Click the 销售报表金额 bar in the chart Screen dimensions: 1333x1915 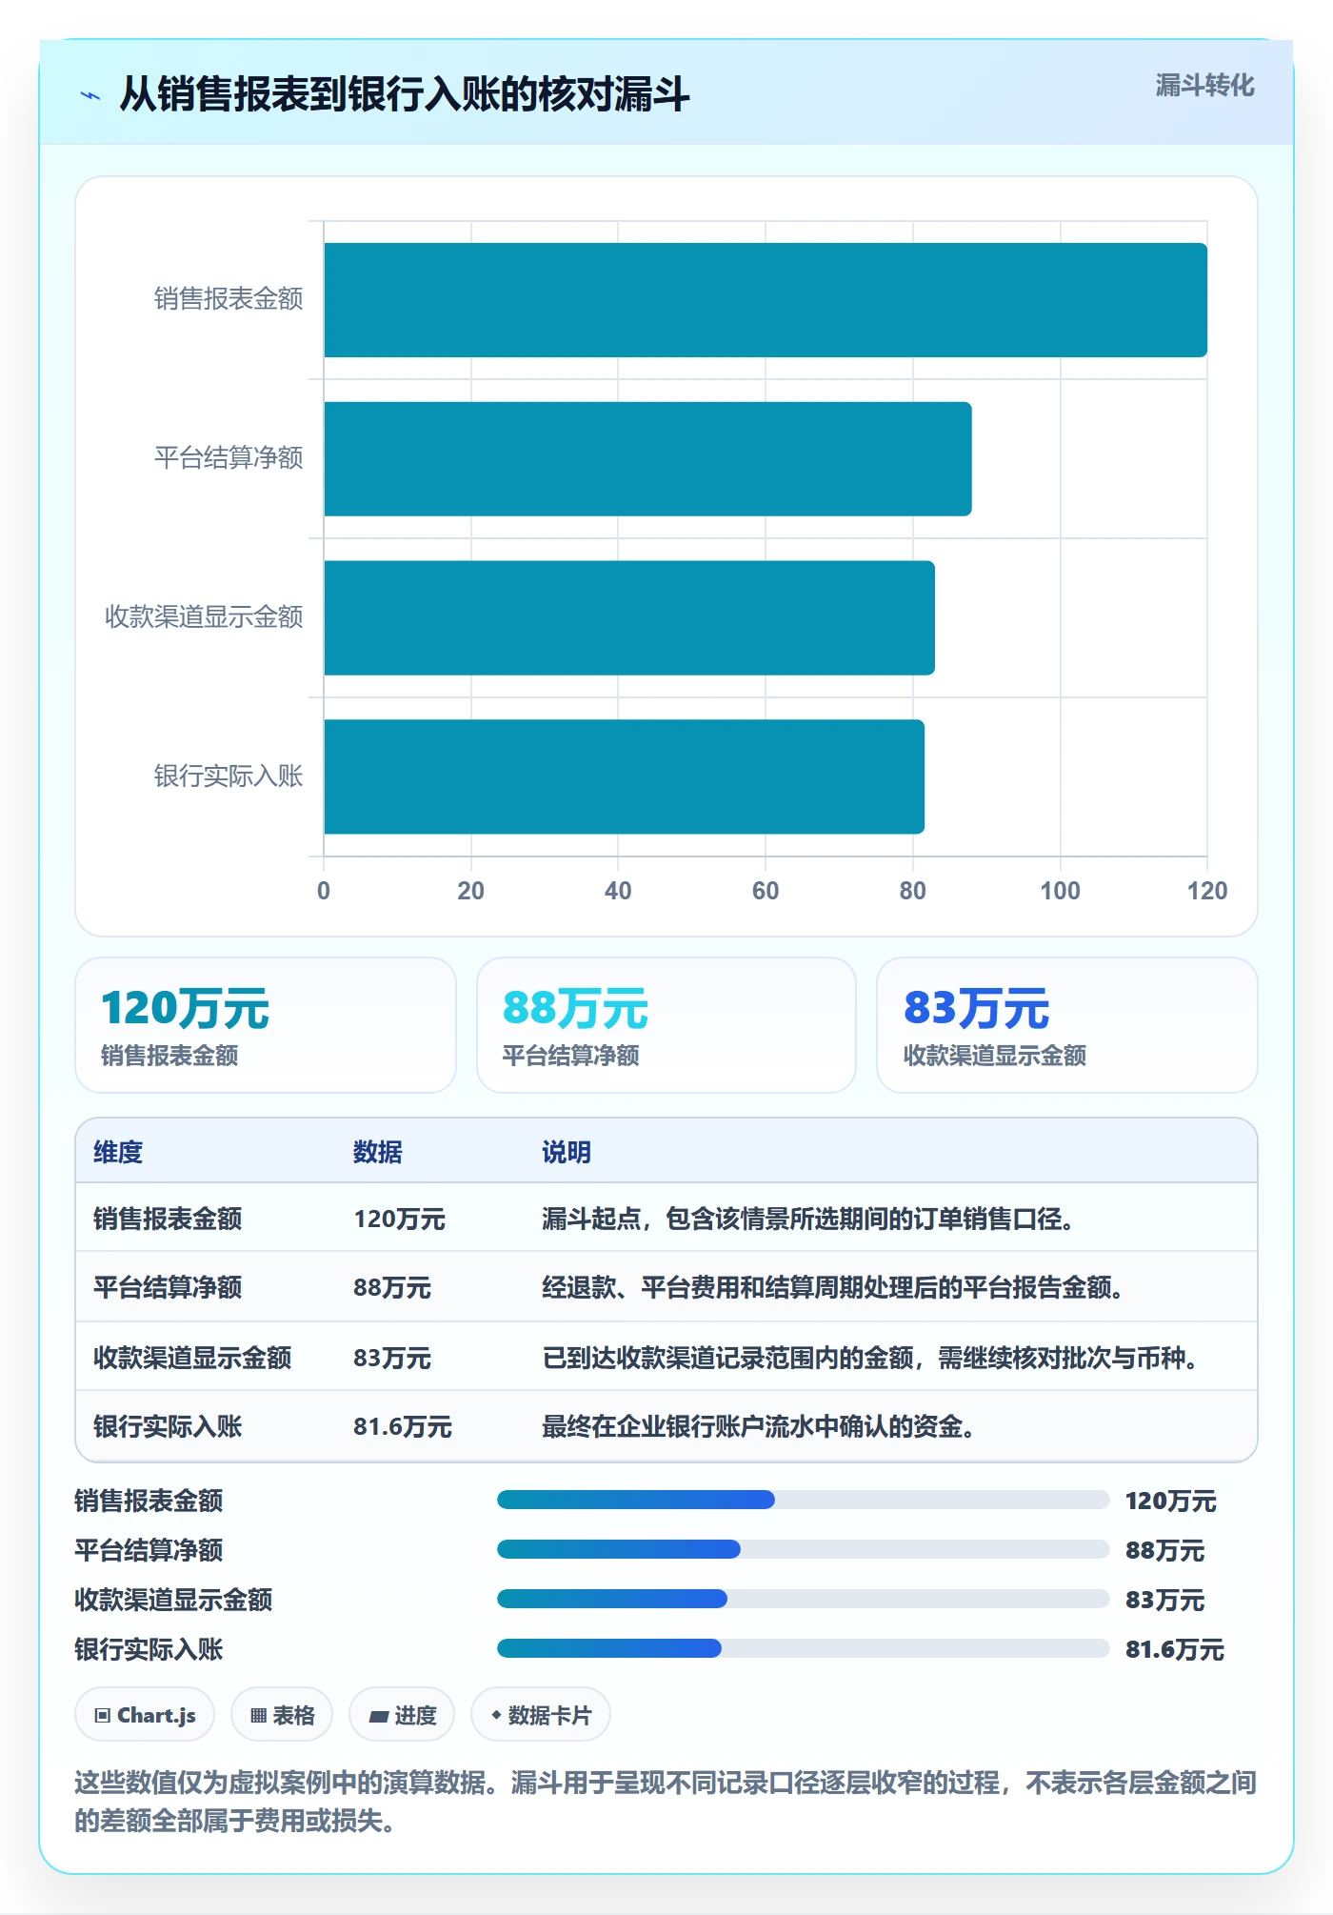click(x=766, y=300)
